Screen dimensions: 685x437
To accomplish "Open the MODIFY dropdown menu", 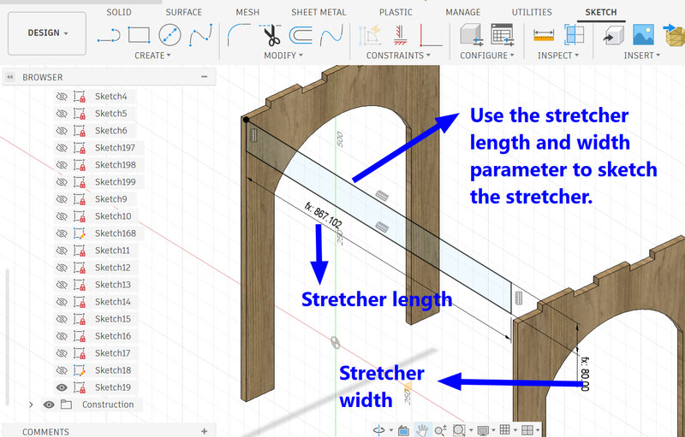I will (x=283, y=56).
